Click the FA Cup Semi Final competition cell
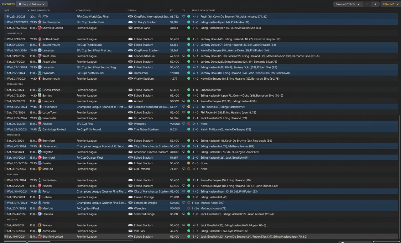The height and width of the screenshot is (243, 401). (x=88, y=209)
